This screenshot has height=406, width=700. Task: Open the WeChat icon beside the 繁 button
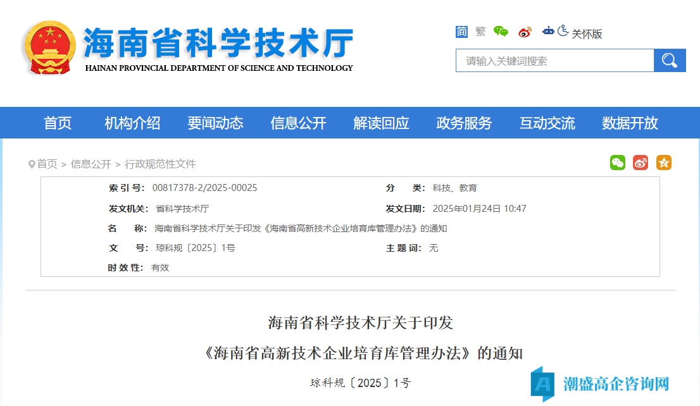tap(501, 32)
